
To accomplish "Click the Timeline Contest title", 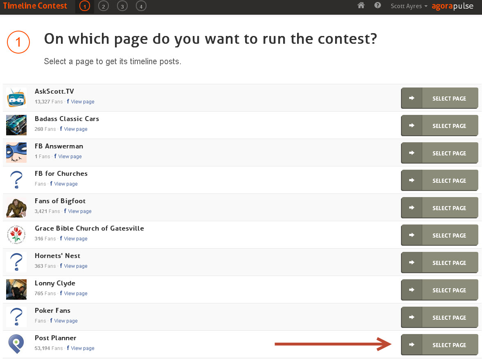I will coord(35,6).
